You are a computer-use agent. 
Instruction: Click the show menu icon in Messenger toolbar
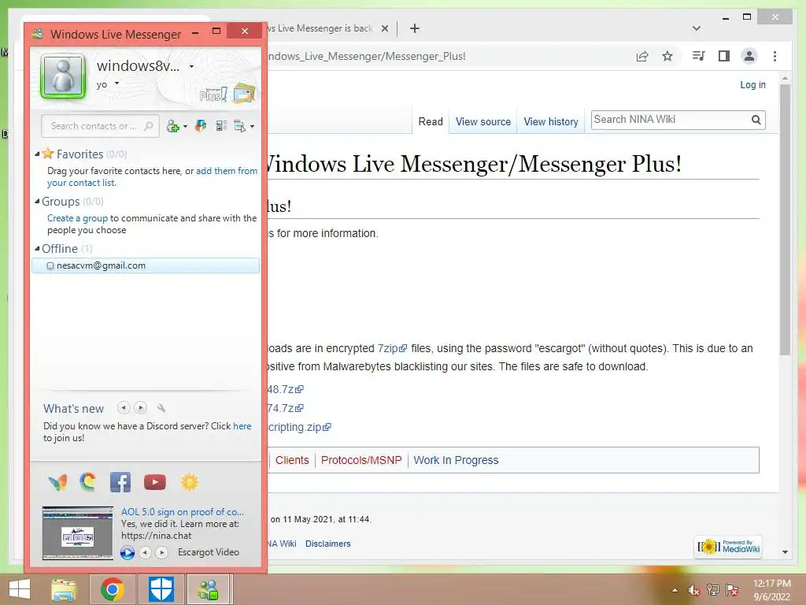239,126
